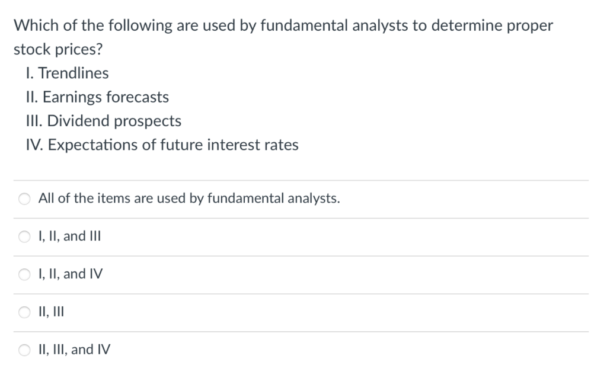Pick the 'I, II, and IV' radio option

coord(23,275)
